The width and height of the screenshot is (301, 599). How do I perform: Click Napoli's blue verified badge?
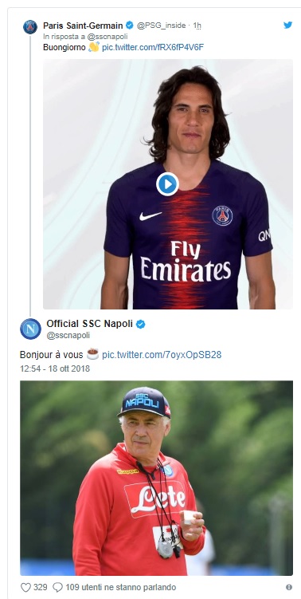click(x=141, y=324)
